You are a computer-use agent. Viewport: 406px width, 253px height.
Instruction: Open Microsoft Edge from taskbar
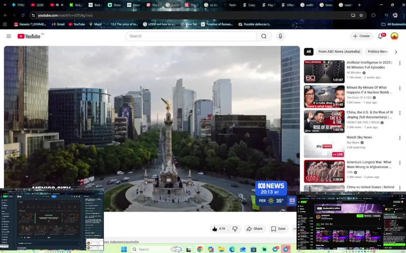tap(232, 249)
